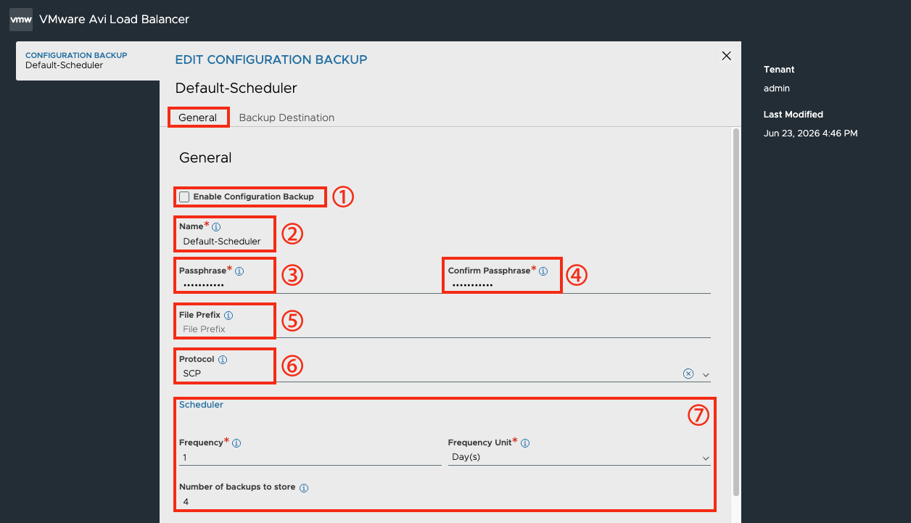Click info icon for Number of backups to store
Viewport: 911px width, 523px height.
click(304, 488)
